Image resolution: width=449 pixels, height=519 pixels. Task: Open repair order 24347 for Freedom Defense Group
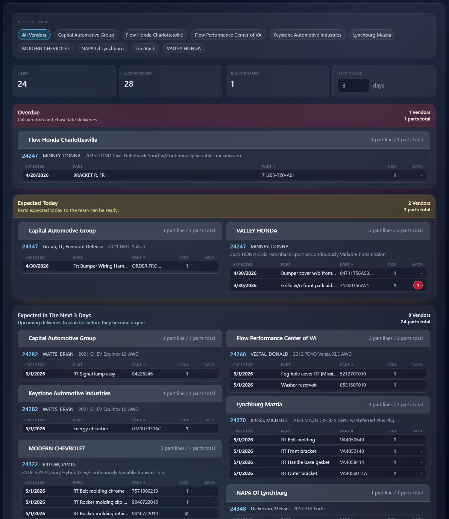[30, 246]
